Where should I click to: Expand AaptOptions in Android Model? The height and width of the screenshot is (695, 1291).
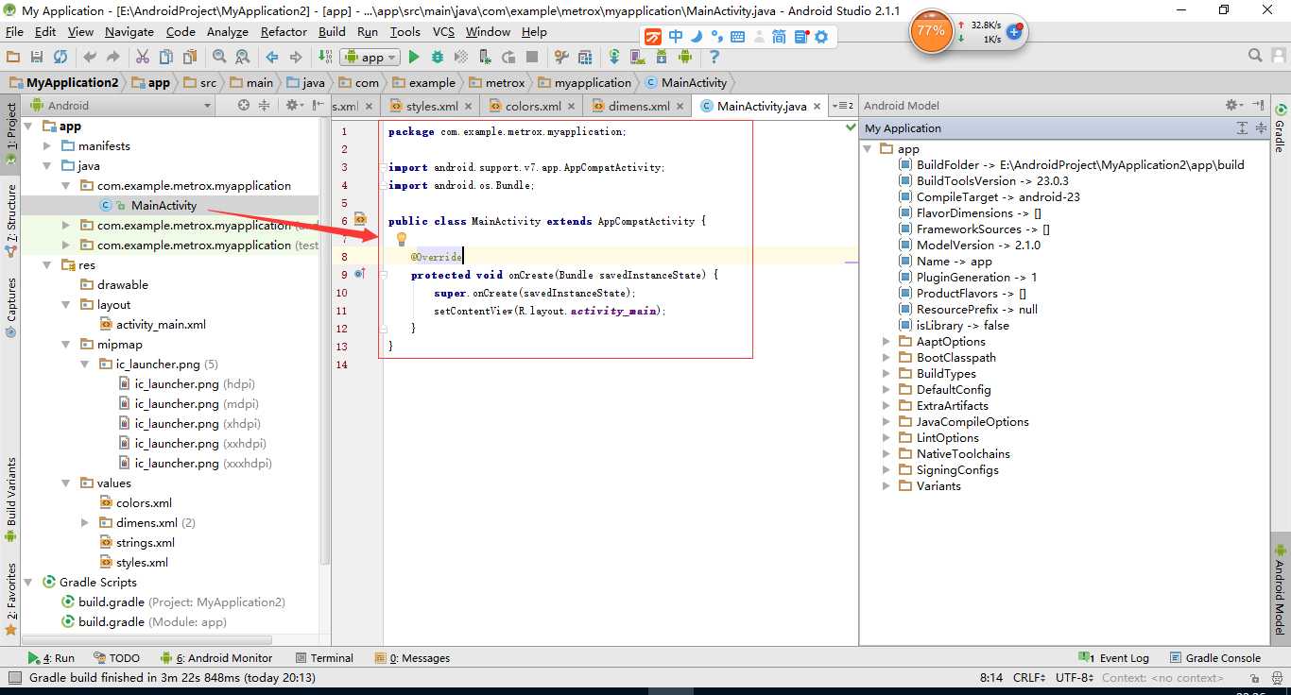(x=886, y=342)
